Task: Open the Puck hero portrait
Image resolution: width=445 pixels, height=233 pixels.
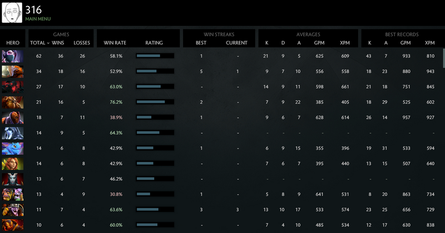Action: pos(12,148)
